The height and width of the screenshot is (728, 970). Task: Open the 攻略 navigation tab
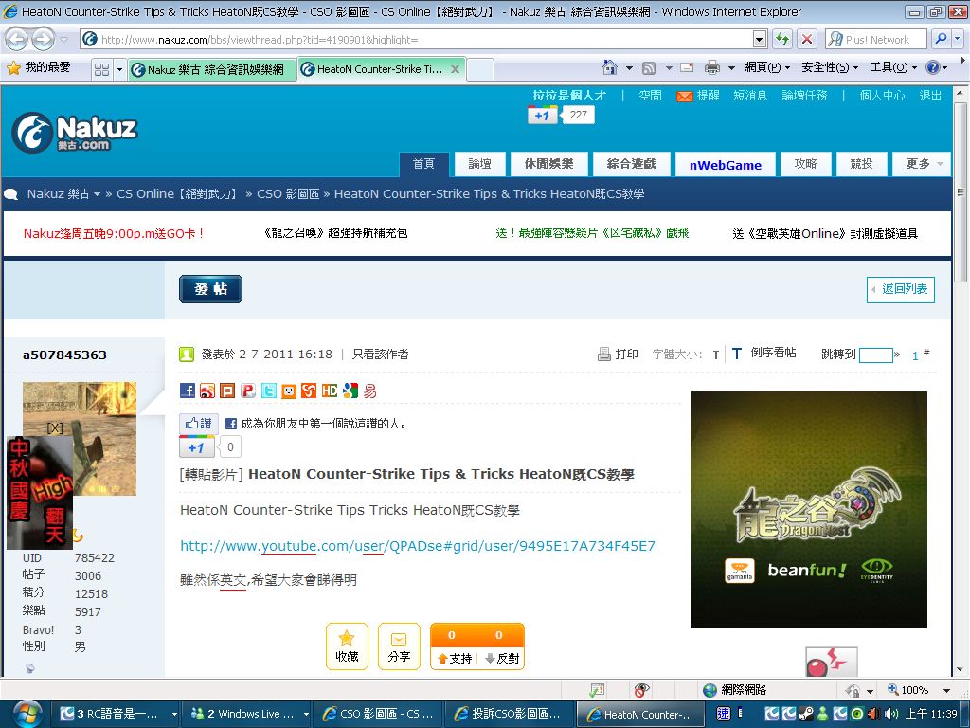(x=806, y=164)
